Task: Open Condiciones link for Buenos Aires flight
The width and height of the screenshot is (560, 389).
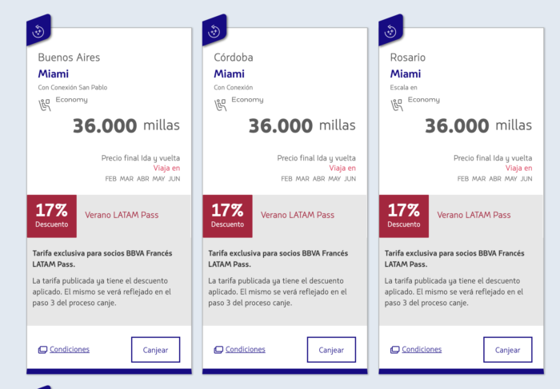Action: pyautogui.click(x=70, y=349)
